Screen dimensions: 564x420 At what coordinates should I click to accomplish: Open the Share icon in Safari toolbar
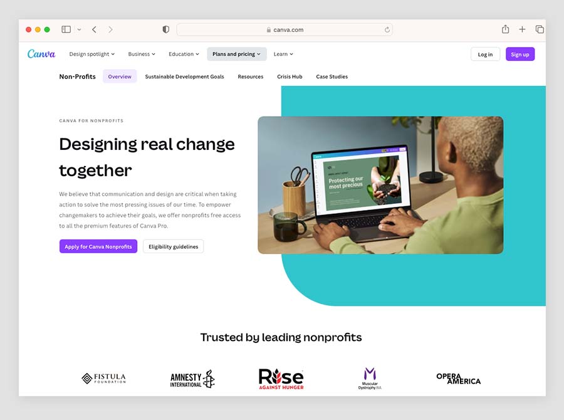[x=505, y=29]
